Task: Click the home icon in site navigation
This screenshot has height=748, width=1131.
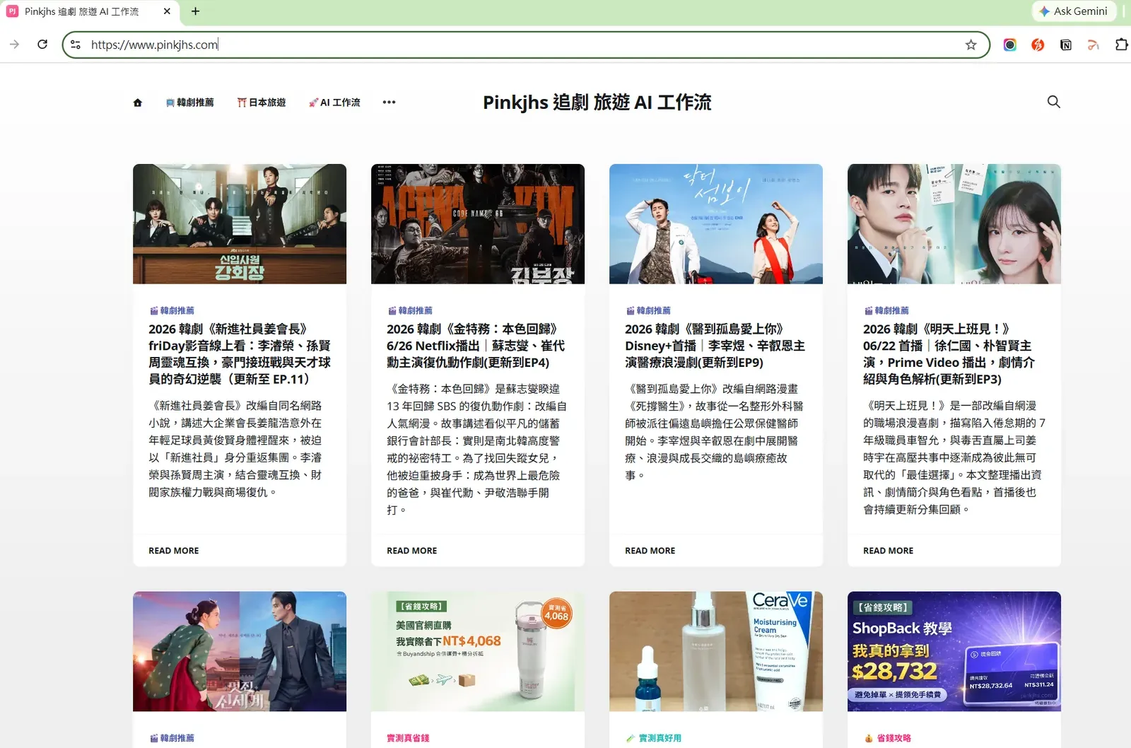Action: (138, 103)
